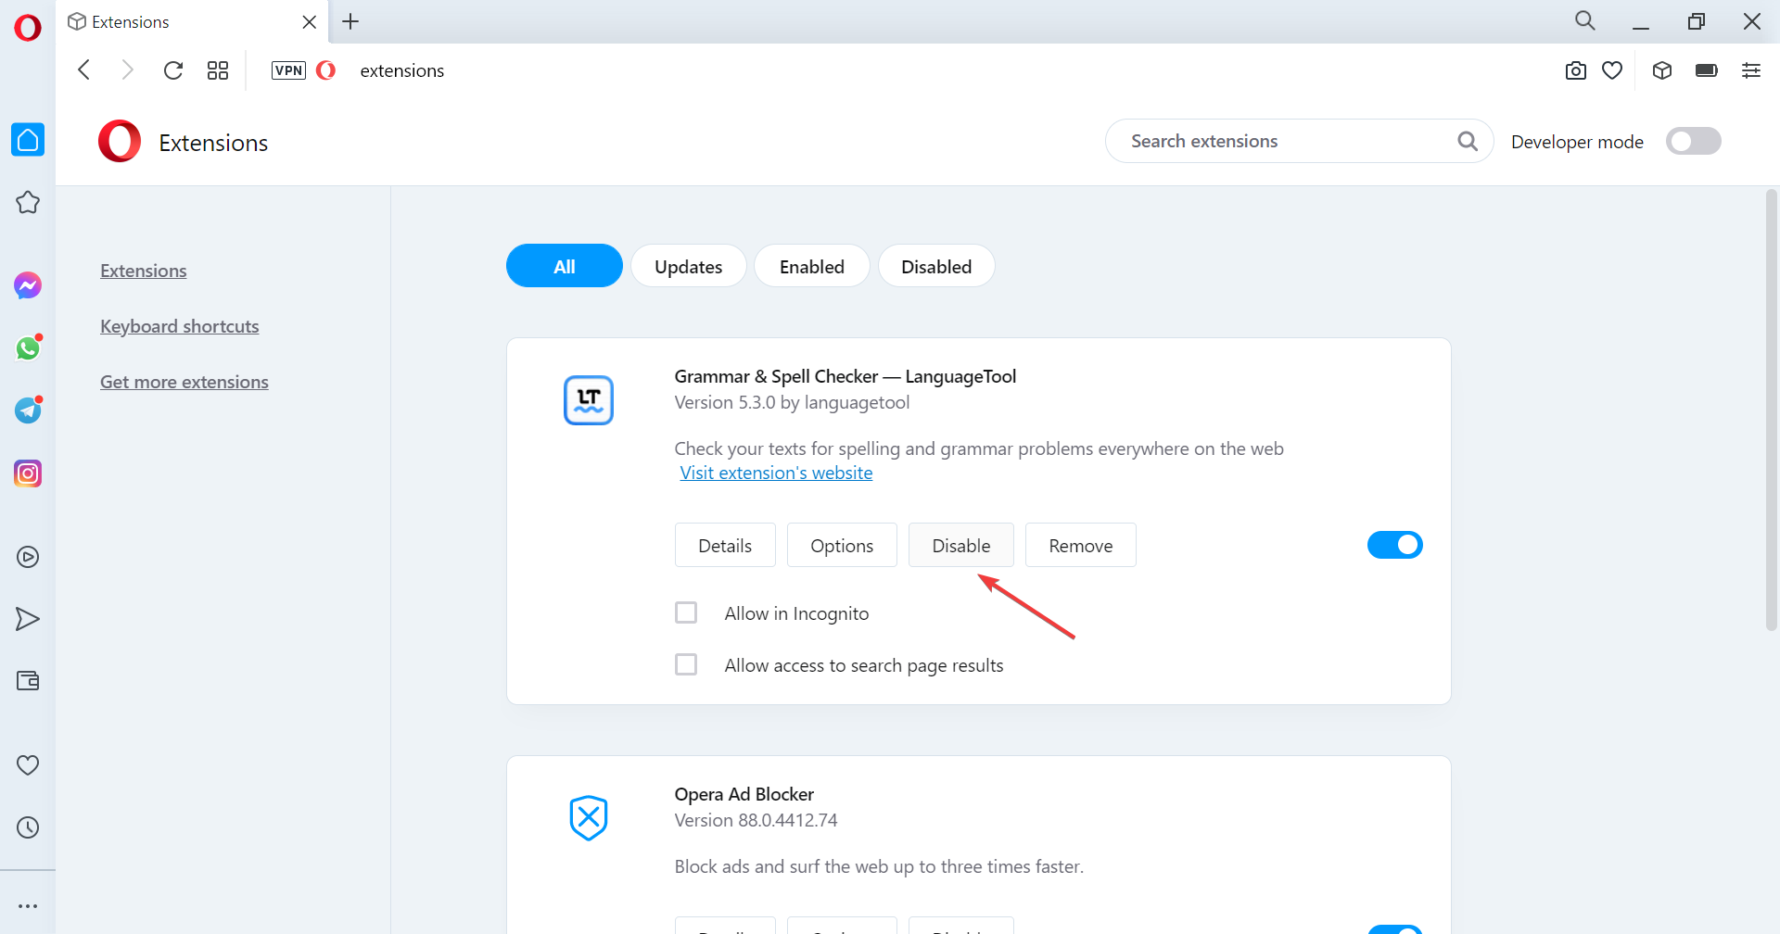Screen dimensions: 1780x934
Task: Open Options for LanguageTool
Action: tap(842, 545)
